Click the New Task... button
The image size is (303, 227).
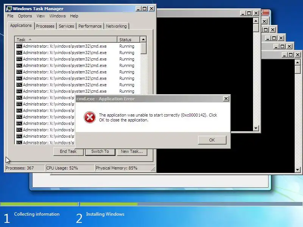[x=132, y=152]
